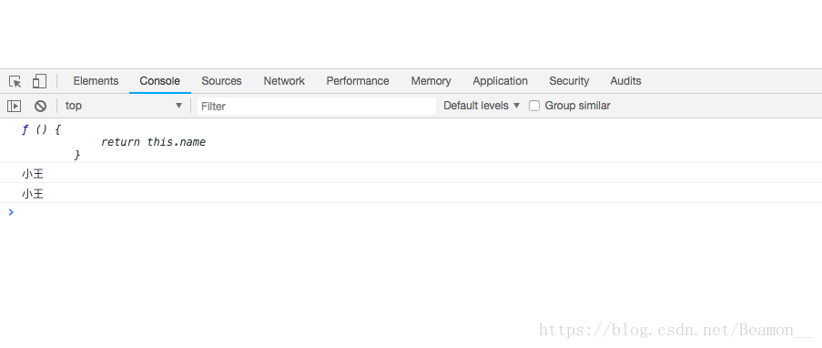Show the console sidebar panel icon
This screenshot has height=348, width=822.
click(x=15, y=106)
